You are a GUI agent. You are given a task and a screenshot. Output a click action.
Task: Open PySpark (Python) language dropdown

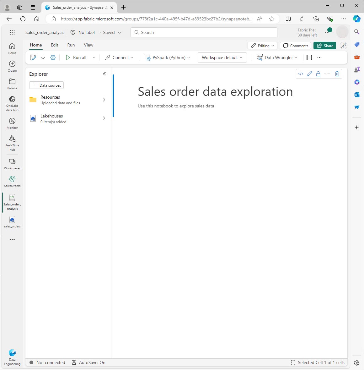tap(167, 57)
